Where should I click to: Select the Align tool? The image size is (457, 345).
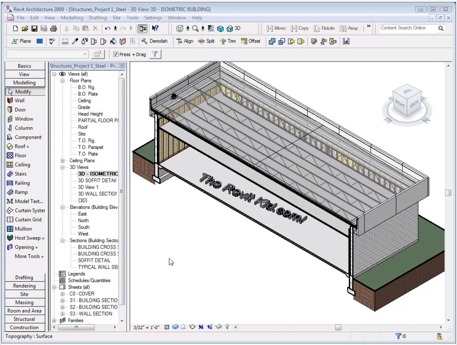click(x=185, y=41)
